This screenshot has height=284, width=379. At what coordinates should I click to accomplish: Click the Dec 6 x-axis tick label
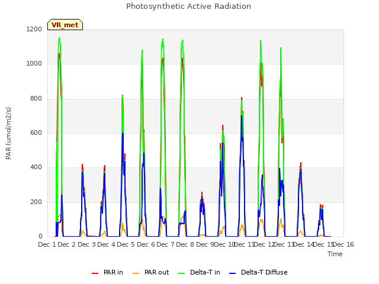pos(146,244)
